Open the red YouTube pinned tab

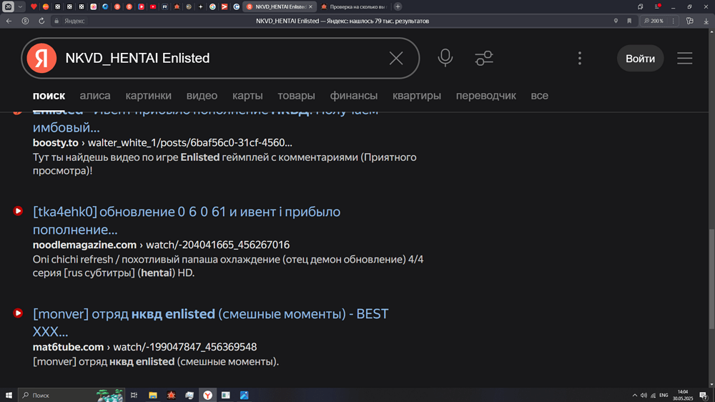click(x=153, y=7)
